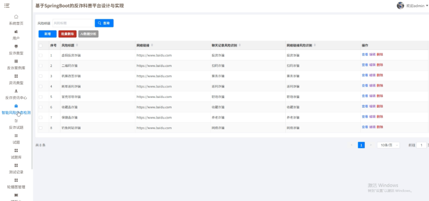Select page number 1 in pagination
The height and width of the screenshot is (201, 429).
(x=361, y=145)
